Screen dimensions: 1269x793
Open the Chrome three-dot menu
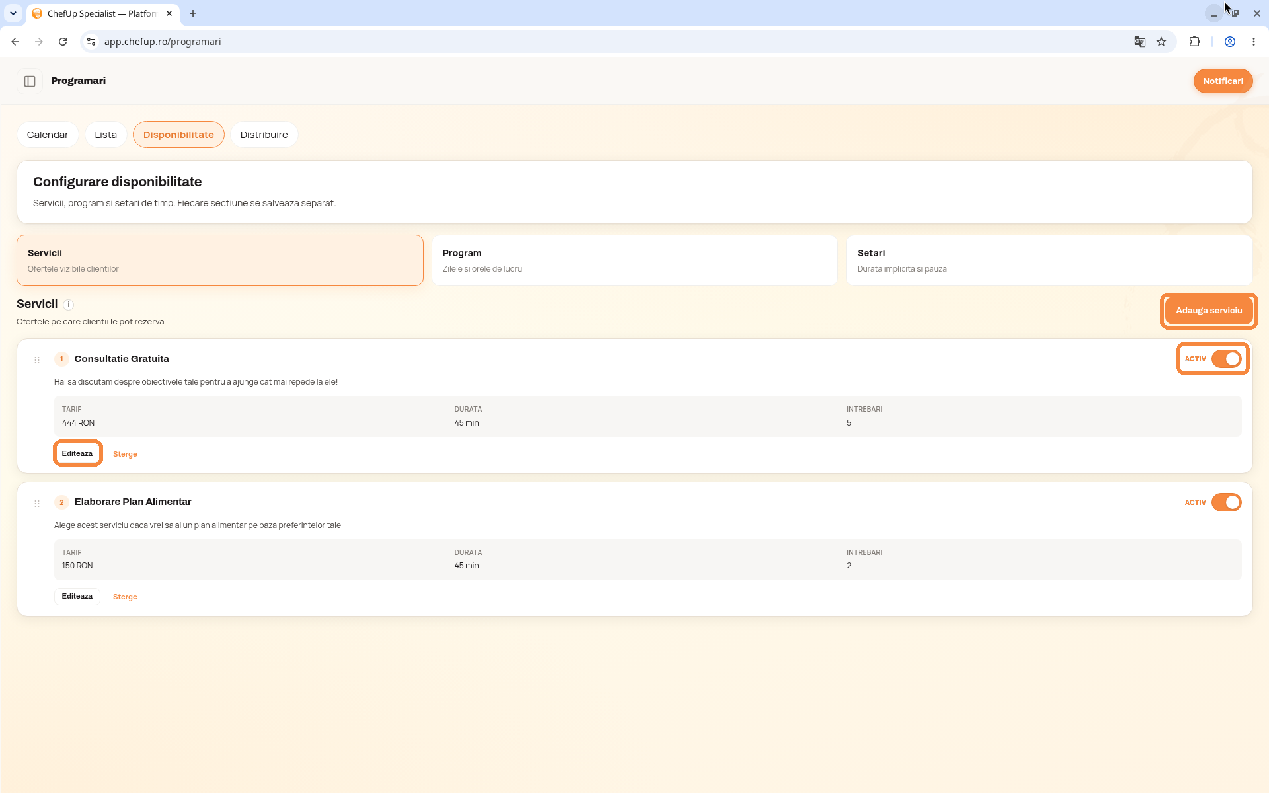tap(1254, 42)
